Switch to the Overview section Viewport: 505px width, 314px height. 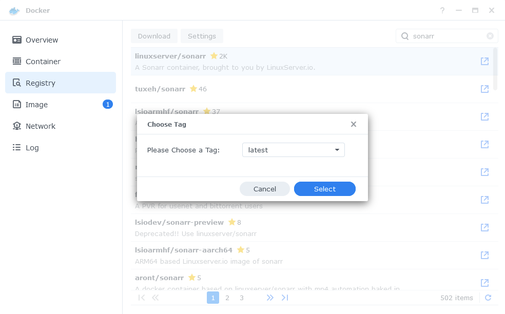pyautogui.click(x=61, y=40)
